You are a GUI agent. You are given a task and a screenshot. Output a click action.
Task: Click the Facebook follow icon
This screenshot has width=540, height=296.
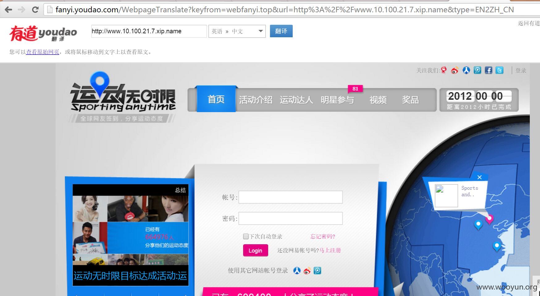click(x=488, y=70)
